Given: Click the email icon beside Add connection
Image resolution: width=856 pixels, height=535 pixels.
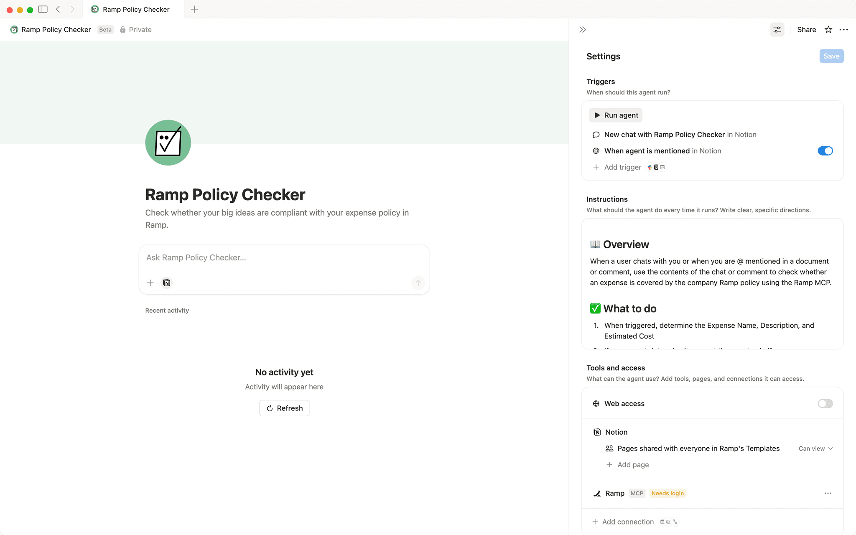Looking at the screenshot, I should click(668, 522).
